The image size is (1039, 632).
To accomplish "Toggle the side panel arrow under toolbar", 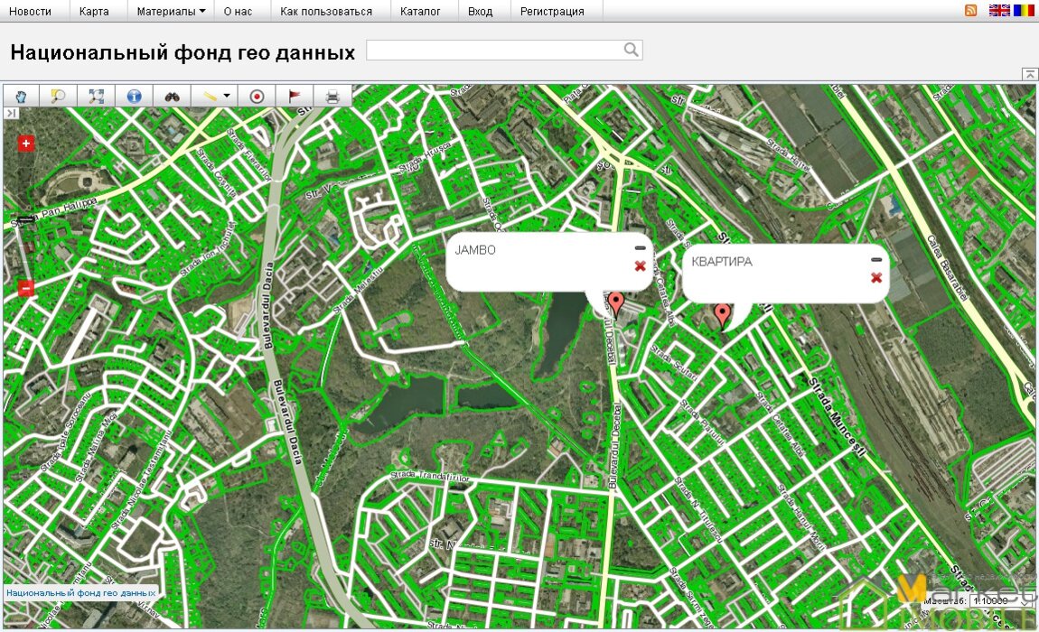I will pyautogui.click(x=11, y=114).
